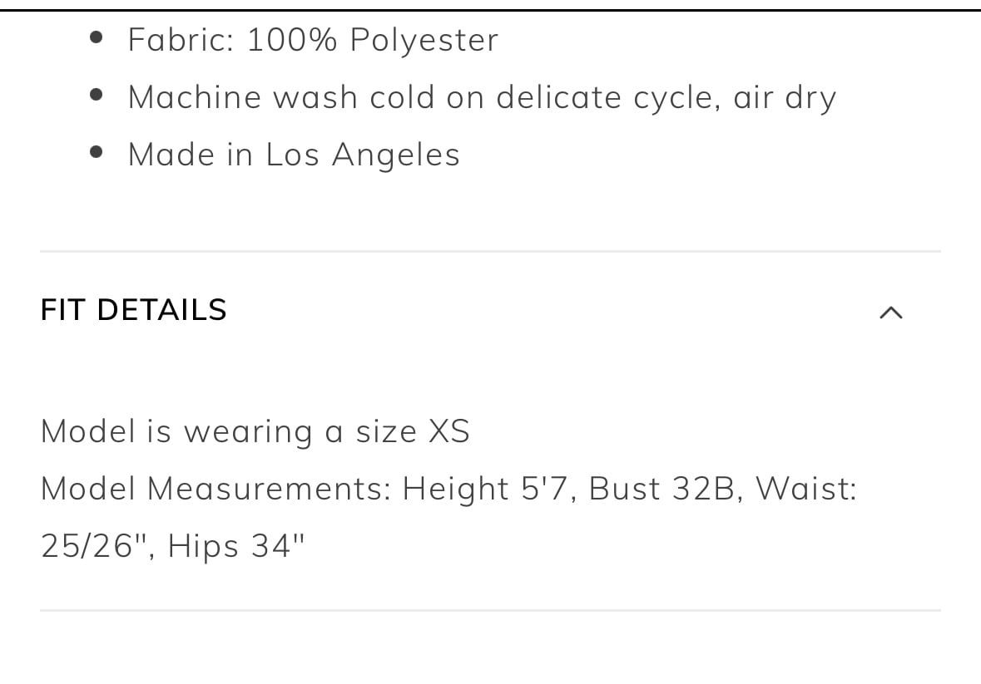Click the bullet before Made in Los Angeles

pyautogui.click(x=97, y=152)
